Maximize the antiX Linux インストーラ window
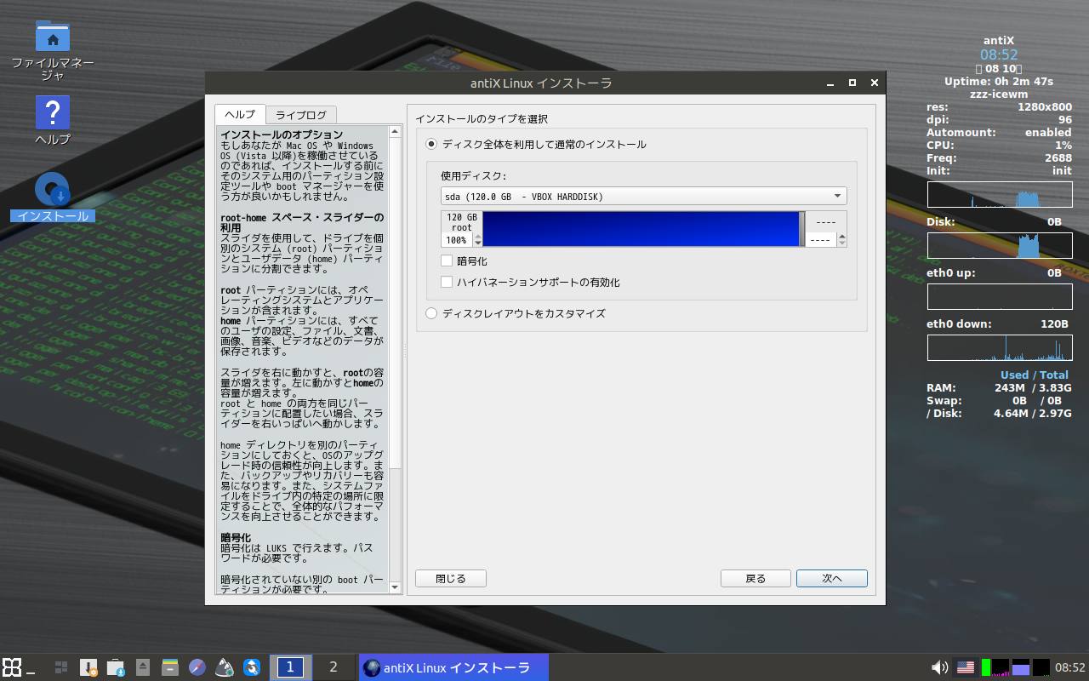The height and width of the screenshot is (681, 1089). tap(852, 83)
